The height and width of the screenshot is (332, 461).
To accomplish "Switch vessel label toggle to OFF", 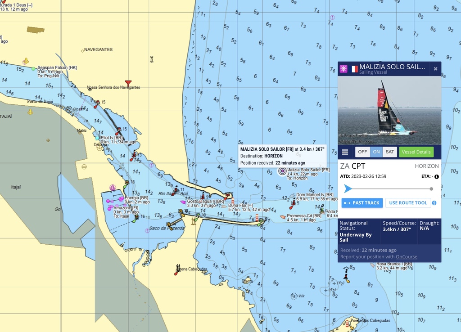I will 362,152.
